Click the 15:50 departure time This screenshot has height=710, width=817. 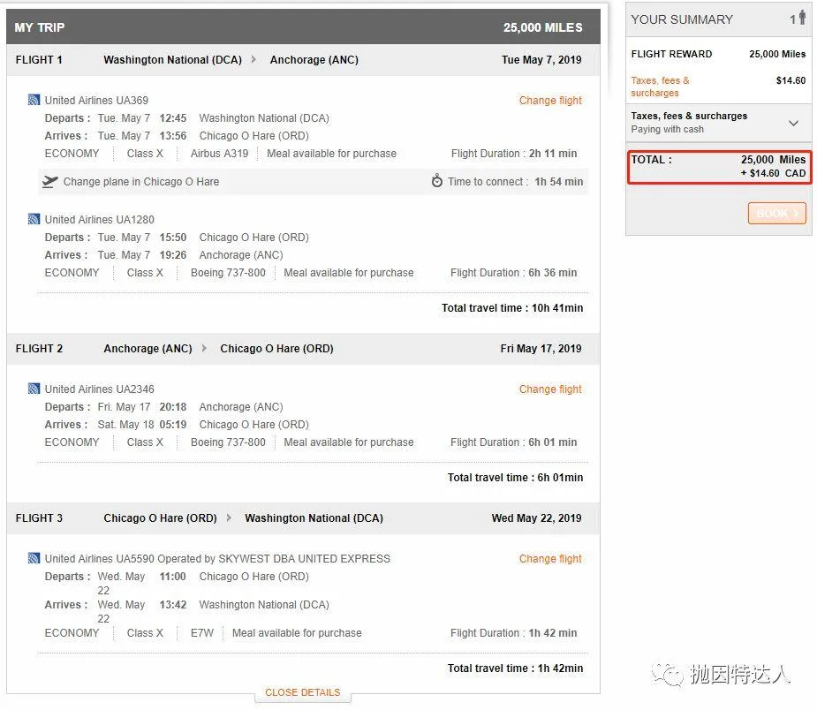[173, 238]
